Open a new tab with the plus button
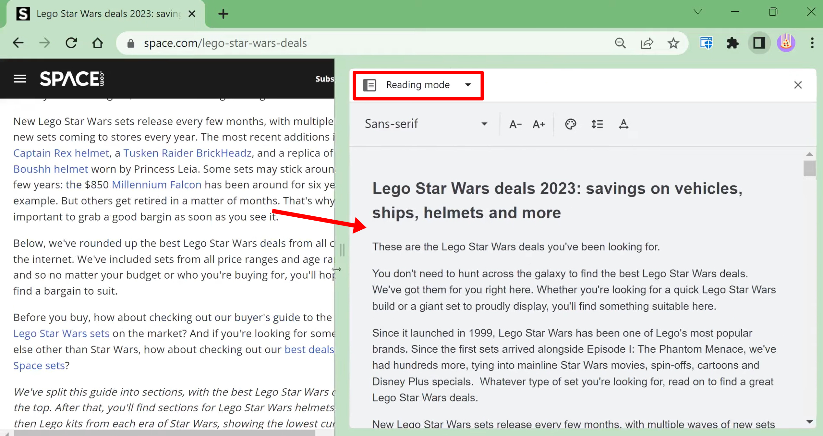This screenshot has height=436, width=823. coord(223,14)
